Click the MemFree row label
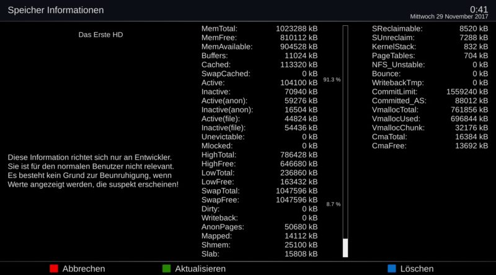496x275 pixels. (x=219, y=38)
